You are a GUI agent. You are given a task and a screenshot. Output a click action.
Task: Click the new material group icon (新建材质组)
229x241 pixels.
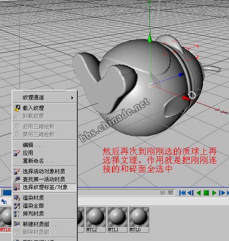tap(17, 224)
